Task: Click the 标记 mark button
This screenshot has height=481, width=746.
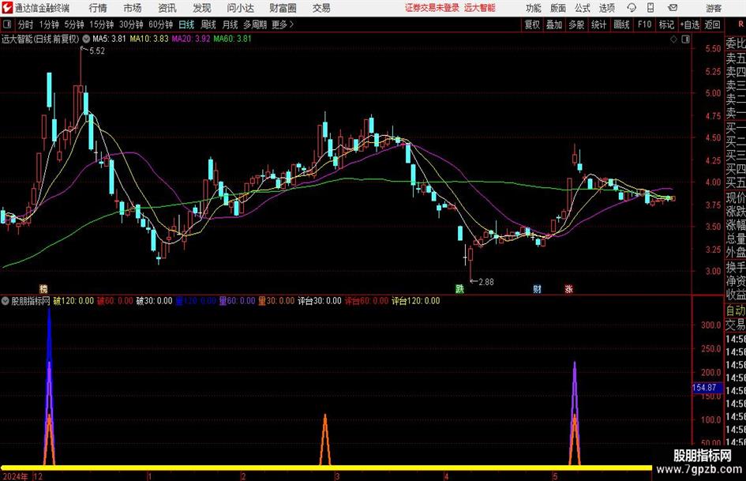Action: coord(666,24)
